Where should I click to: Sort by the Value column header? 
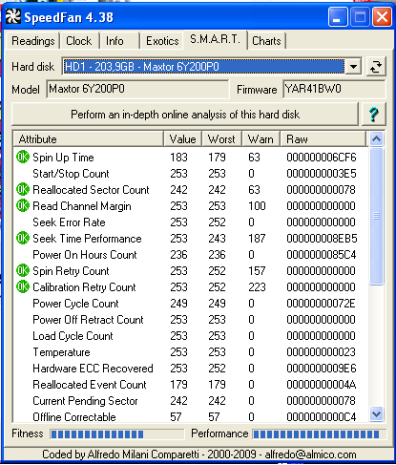pyautogui.click(x=183, y=139)
